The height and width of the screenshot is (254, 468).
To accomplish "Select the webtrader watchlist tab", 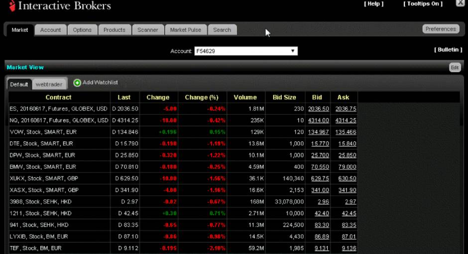I will tap(49, 85).
